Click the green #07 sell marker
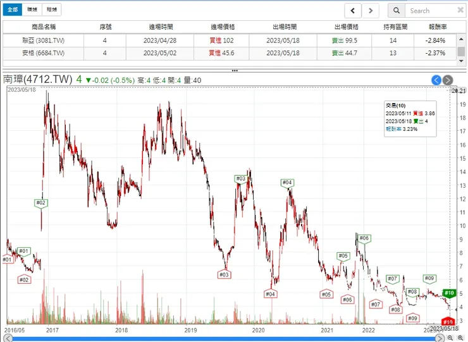 [x=392, y=279]
